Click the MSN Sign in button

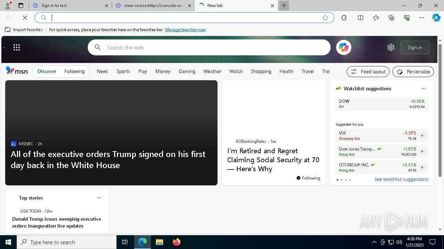pos(415,47)
